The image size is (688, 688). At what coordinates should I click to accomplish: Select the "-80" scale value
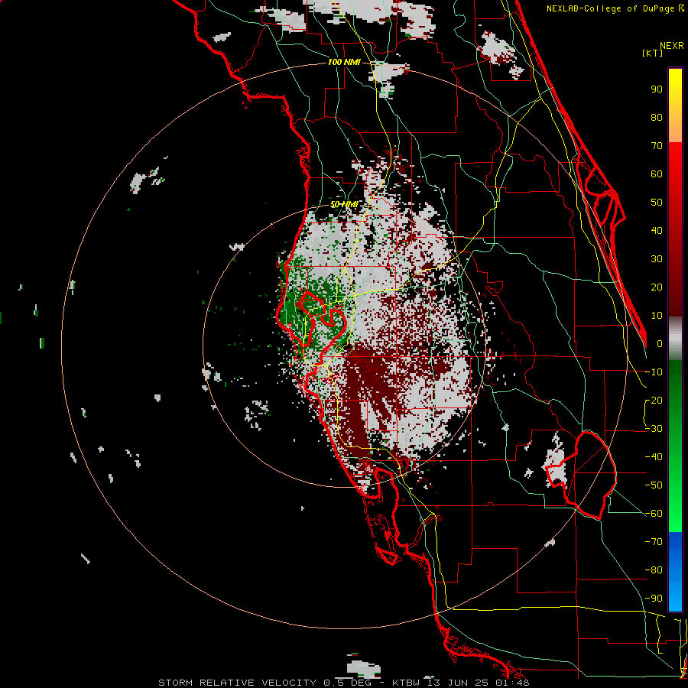point(654,570)
